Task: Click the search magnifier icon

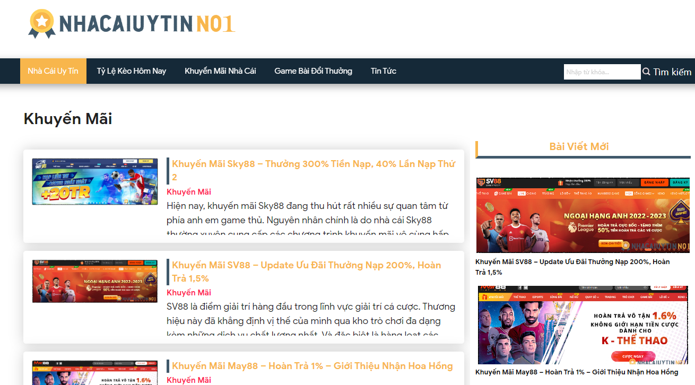Action: (x=646, y=72)
